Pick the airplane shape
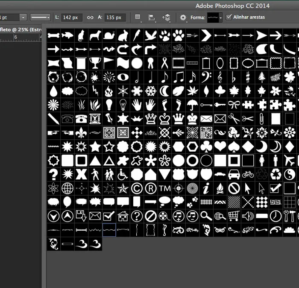Viewport: 299px width, 288px height. [x=290, y=160]
